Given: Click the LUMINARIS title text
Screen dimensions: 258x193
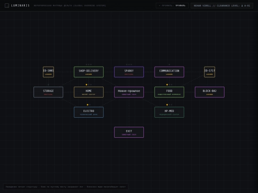Looking at the screenshot, I should point(21,6).
